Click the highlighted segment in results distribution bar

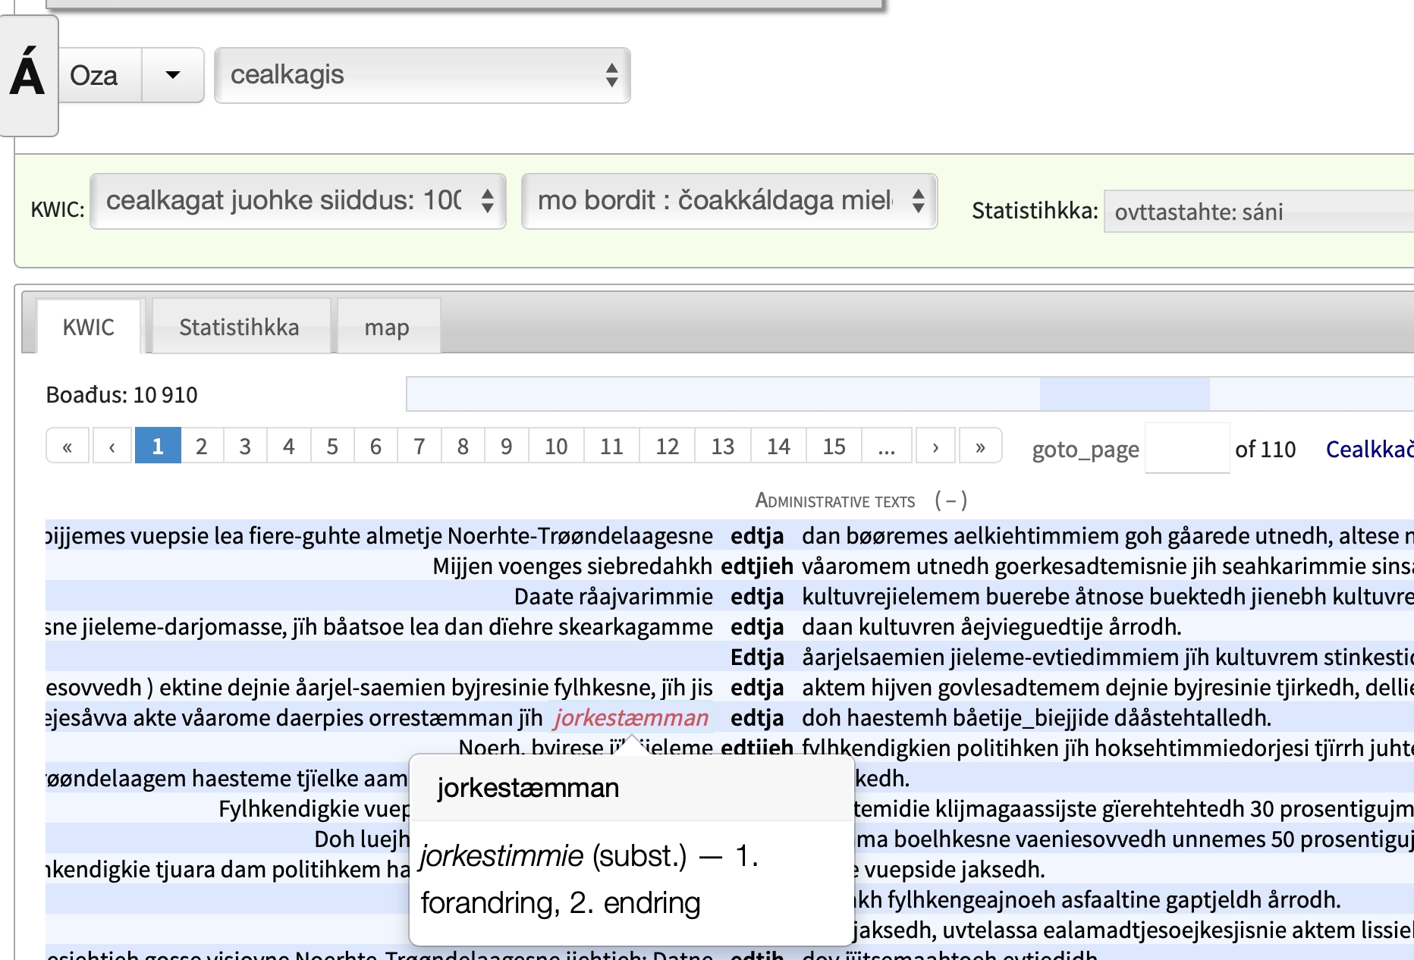coord(1124,394)
